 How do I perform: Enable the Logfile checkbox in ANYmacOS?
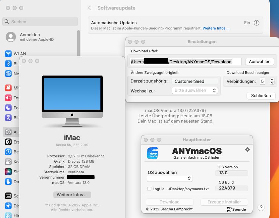pos(149,189)
